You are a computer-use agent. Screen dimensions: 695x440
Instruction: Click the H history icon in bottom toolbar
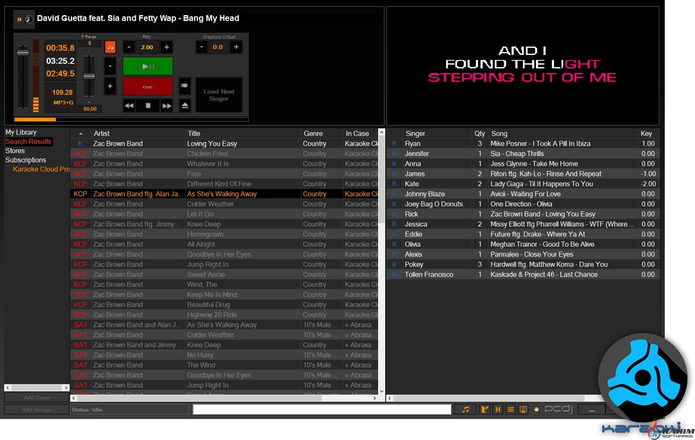[497, 409]
